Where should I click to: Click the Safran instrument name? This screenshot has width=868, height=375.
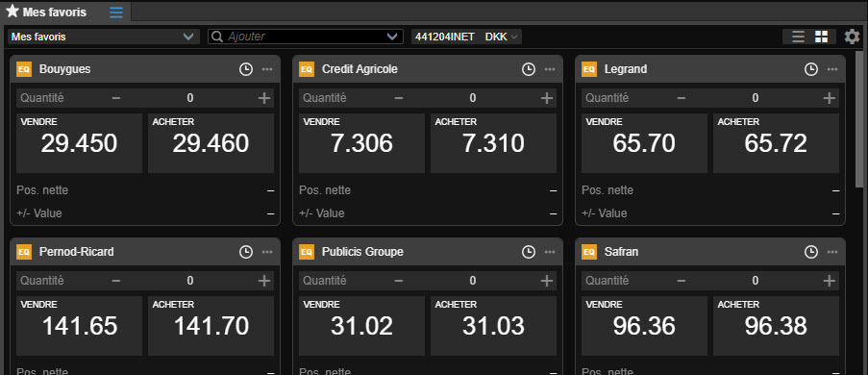coord(621,252)
